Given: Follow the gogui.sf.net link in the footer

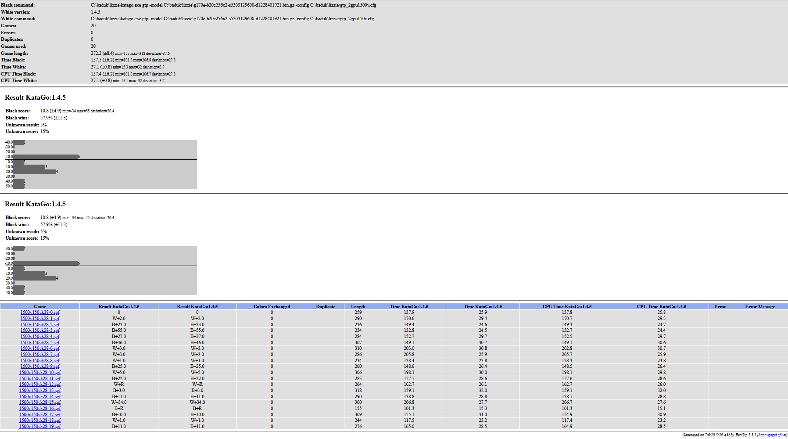Looking at the screenshot, I should coord(772,435).
